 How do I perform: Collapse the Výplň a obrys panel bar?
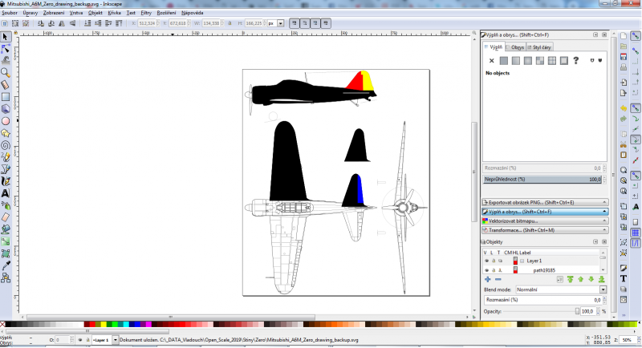(545, 212)
